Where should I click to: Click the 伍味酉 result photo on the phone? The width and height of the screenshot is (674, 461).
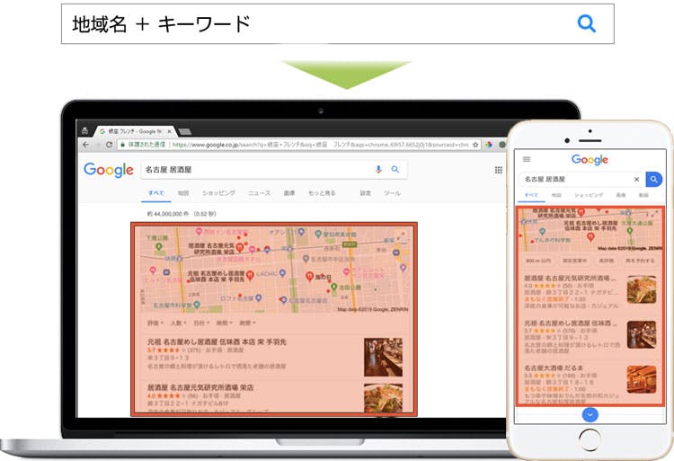click(642, 334)
